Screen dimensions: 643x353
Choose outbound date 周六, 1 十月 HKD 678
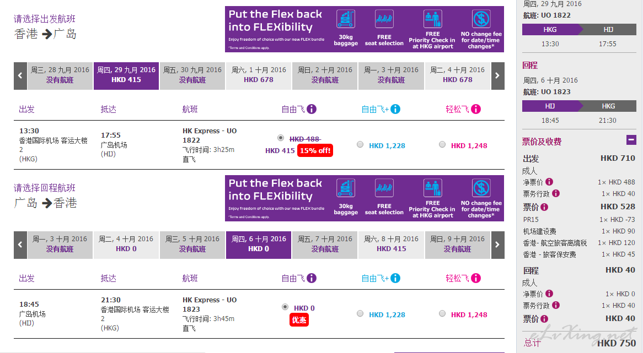pyautogui.click(x=259, y=76)
